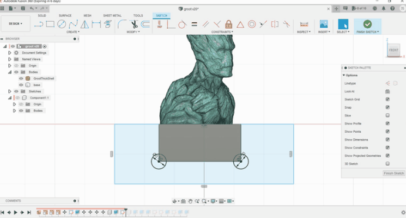The image size is (406, 218).
Task: Click the Finish Sketch palette button
Action: click(394, 173)
